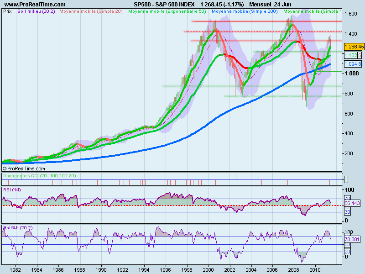365x274 pixels.
Task: Select the RSI (14) indicator label
Action: point(12,190)
